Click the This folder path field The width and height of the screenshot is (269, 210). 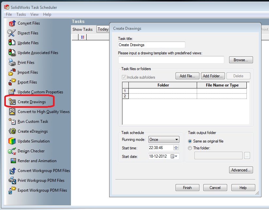click(x=218, y=156)
